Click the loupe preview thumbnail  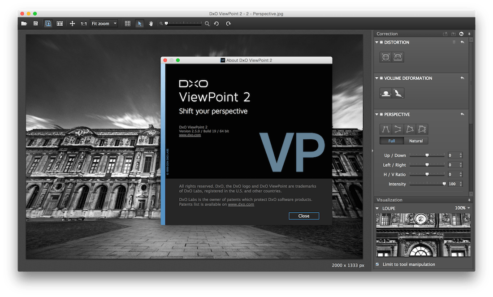pos(423,235)
